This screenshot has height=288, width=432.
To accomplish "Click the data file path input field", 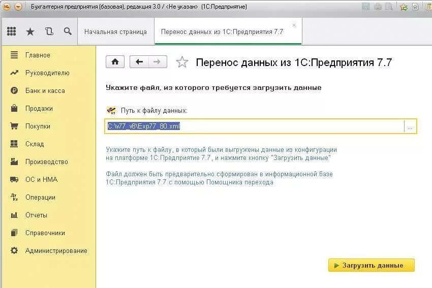I will point(255,126).
